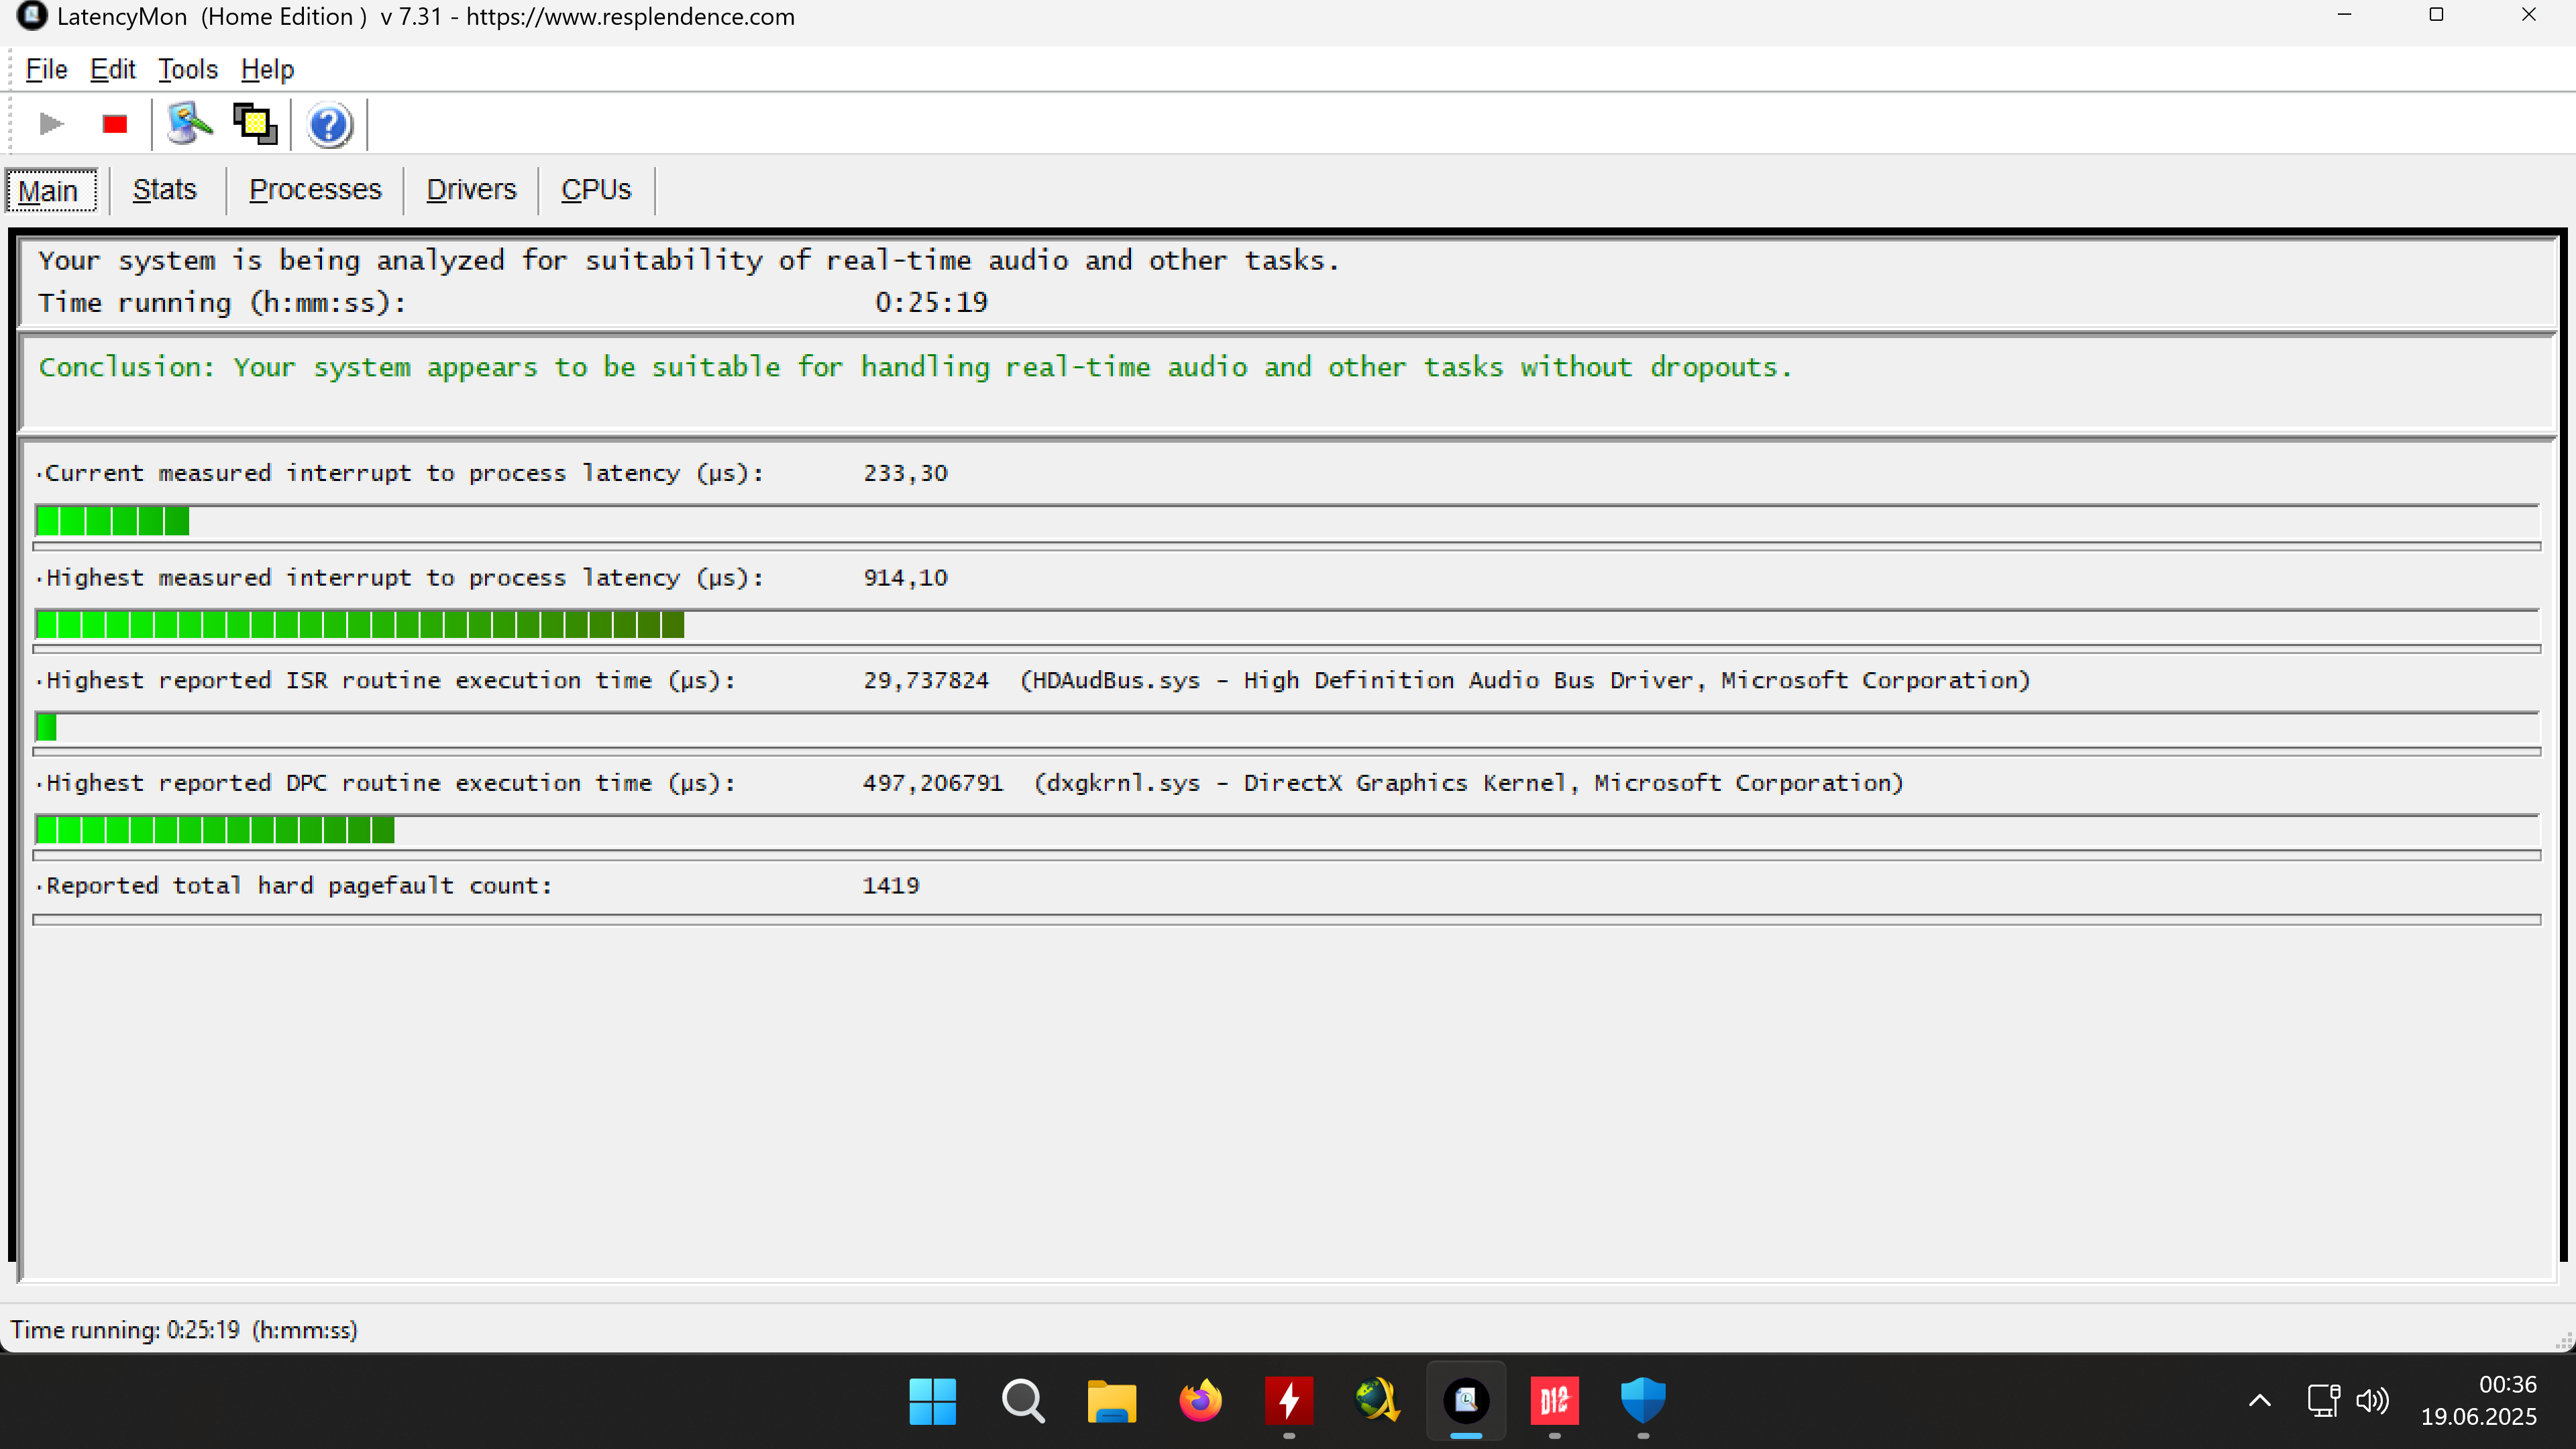Open the Help menu

(x=267, y=69)
